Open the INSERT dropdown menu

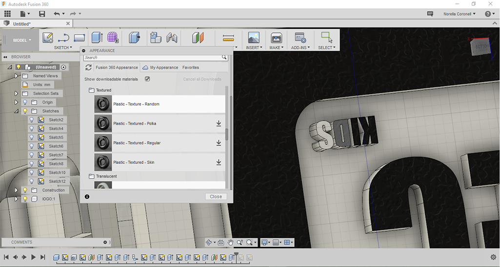click(254, 47)
